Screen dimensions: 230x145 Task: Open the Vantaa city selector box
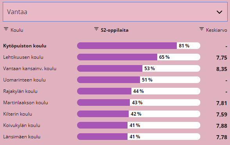point(115,12)
